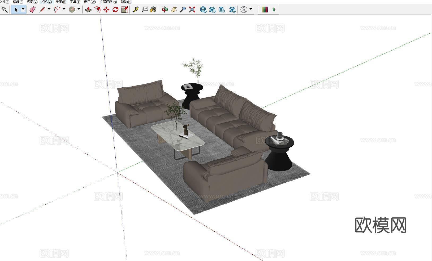432x261 pixels.
Task: Select the Move tool with red arrows
Action: click(106, 10)
